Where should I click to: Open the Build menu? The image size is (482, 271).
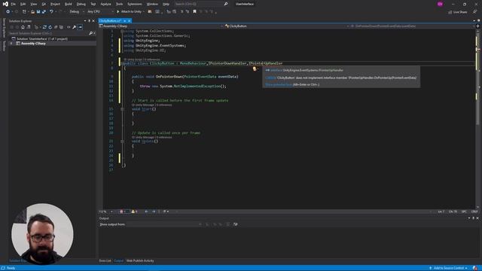[x=69, y=4]
